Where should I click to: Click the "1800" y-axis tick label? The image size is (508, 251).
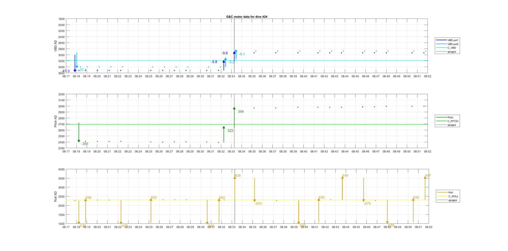(x=61, y=19)
